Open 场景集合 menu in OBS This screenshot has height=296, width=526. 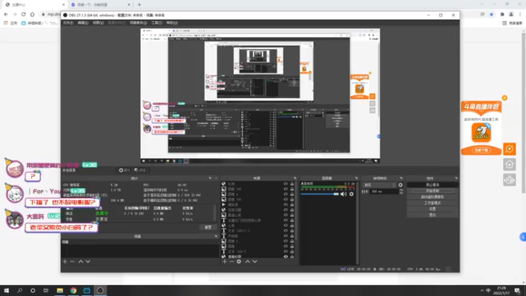click(138, 23)
